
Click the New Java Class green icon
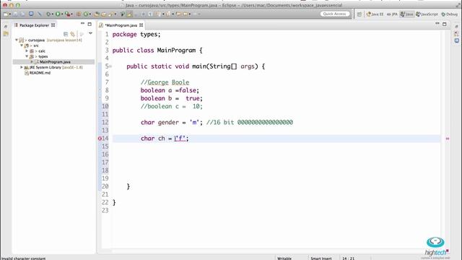click(86, 14)
